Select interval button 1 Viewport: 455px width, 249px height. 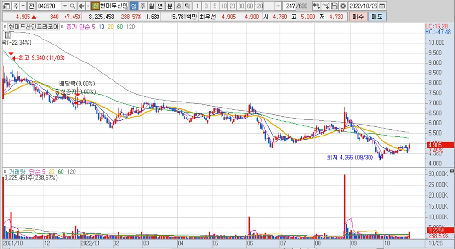click(197, 6)
